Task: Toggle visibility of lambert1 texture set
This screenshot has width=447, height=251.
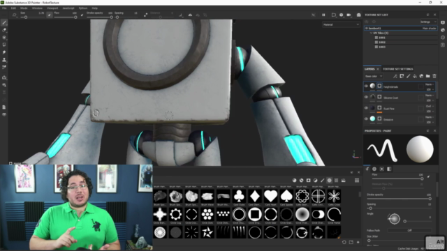Action: [367, 28]
